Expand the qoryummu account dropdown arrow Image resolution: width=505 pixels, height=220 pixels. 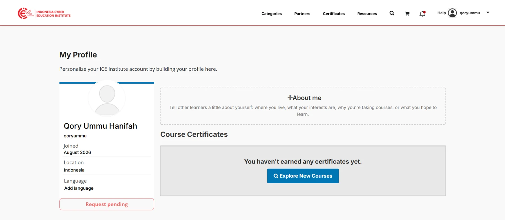[488, 13]
